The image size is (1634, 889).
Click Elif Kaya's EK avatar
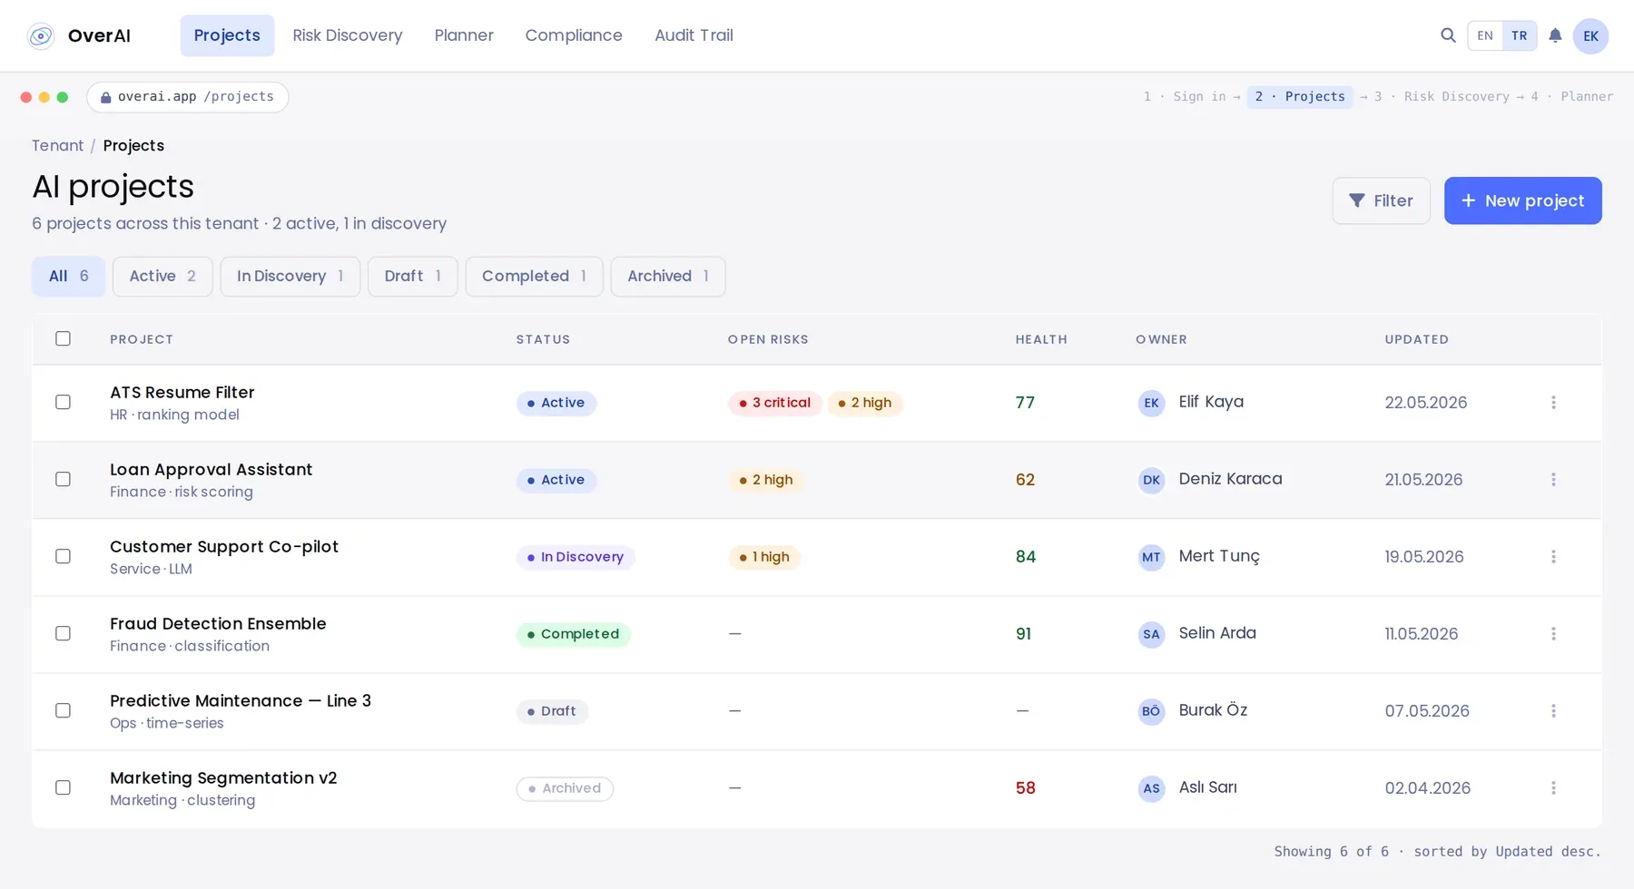point(1151,403)
